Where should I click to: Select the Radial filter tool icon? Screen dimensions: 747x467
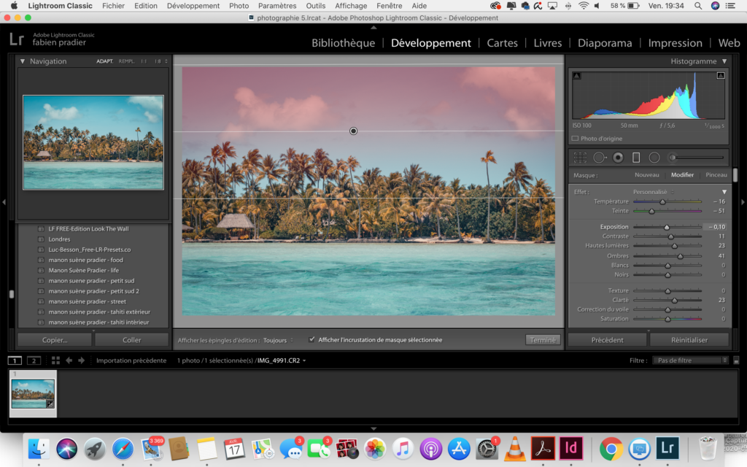pyautogui.click(x=654, y=158)
